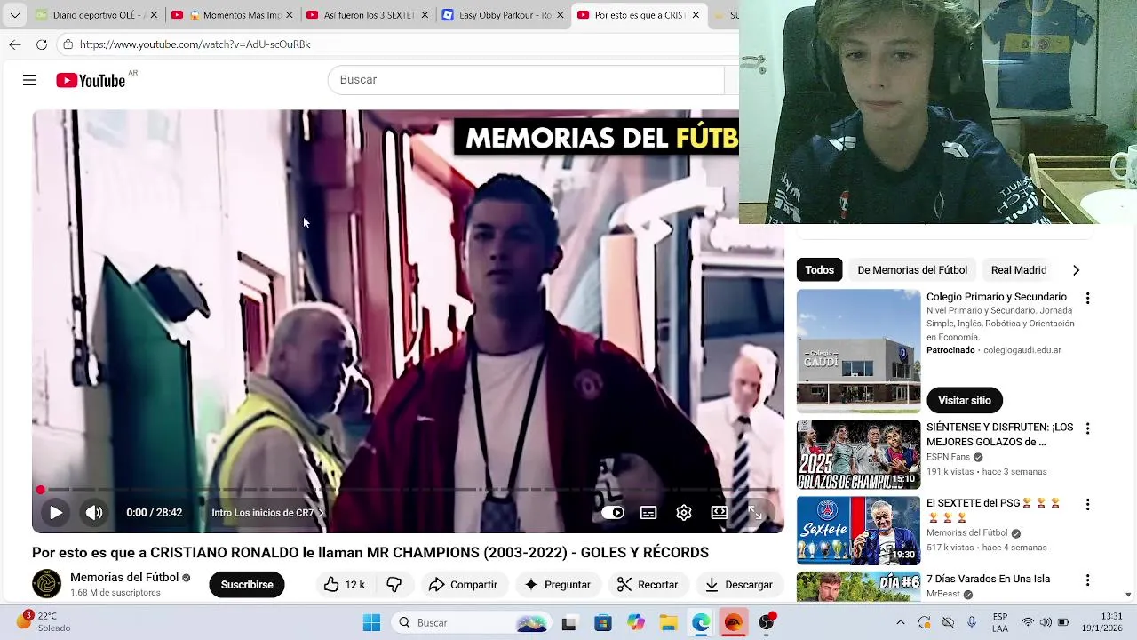Open options for Colegio Primario y Secundario ad
The width and height of the screenshot is (1137, 640).
[x=1087, y=299]
